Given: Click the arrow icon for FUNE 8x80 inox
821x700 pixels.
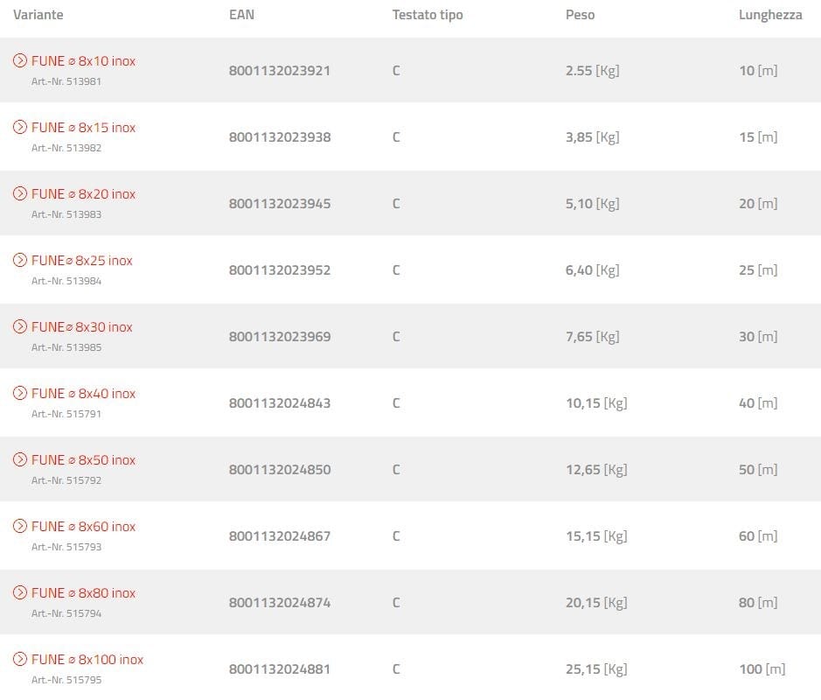Looking at the screenshot, I should (x=20, y=592).
